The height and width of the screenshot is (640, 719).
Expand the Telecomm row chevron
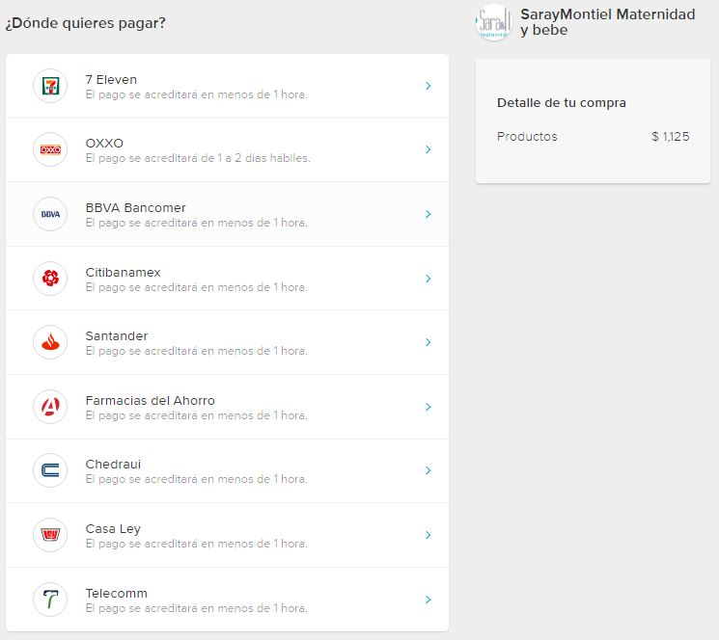428,600
